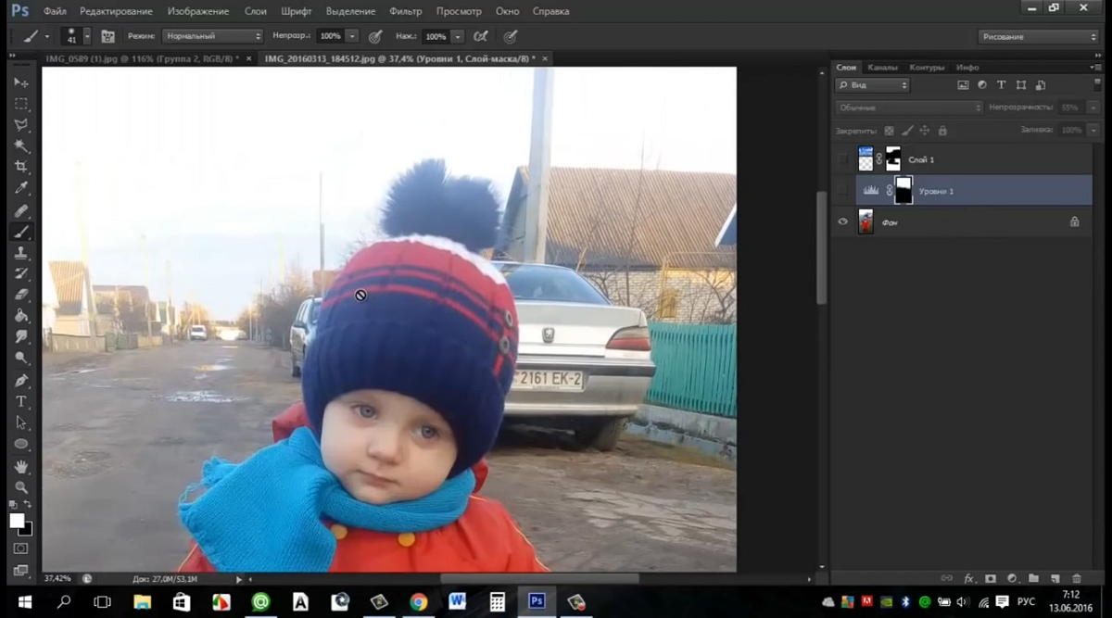
Task: Show the Слой 1 layer visibility
Action: coord(843,159)
